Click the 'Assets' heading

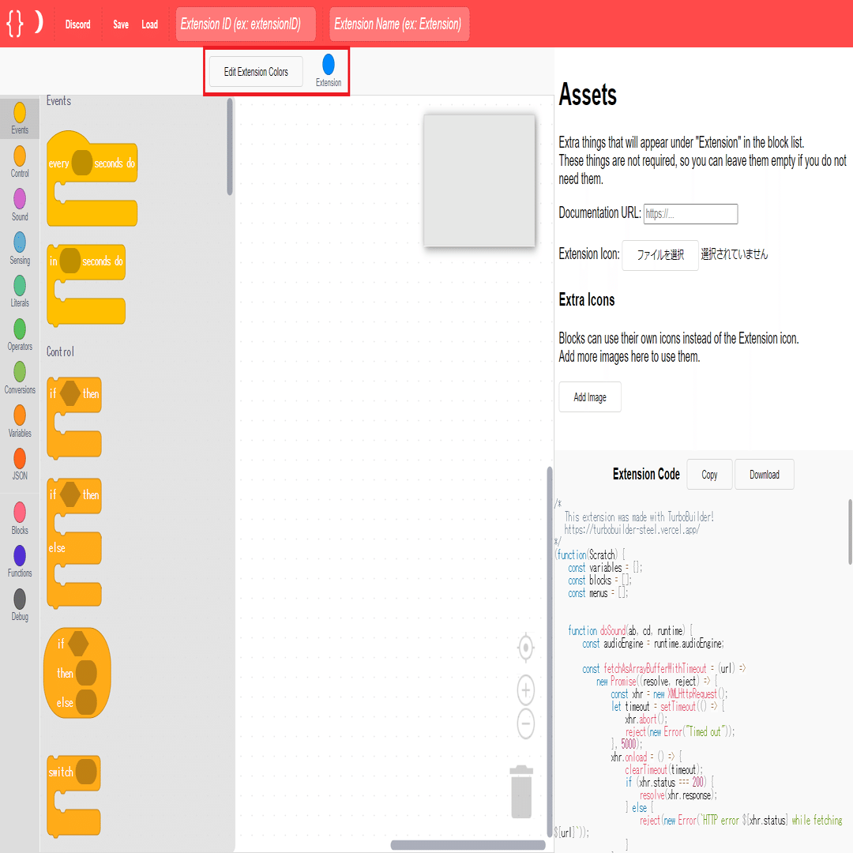click(588, 95)
